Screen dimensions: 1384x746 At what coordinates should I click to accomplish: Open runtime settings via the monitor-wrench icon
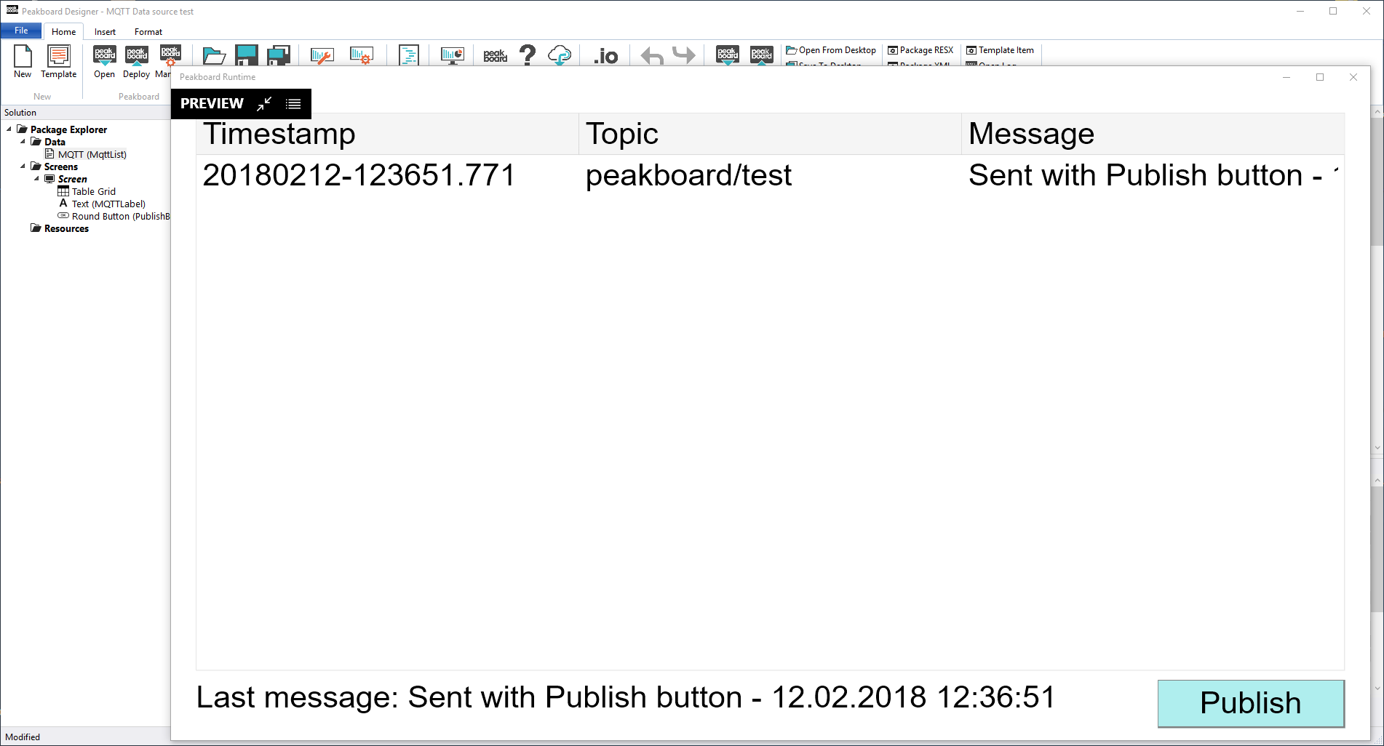[x=321, y=55]
